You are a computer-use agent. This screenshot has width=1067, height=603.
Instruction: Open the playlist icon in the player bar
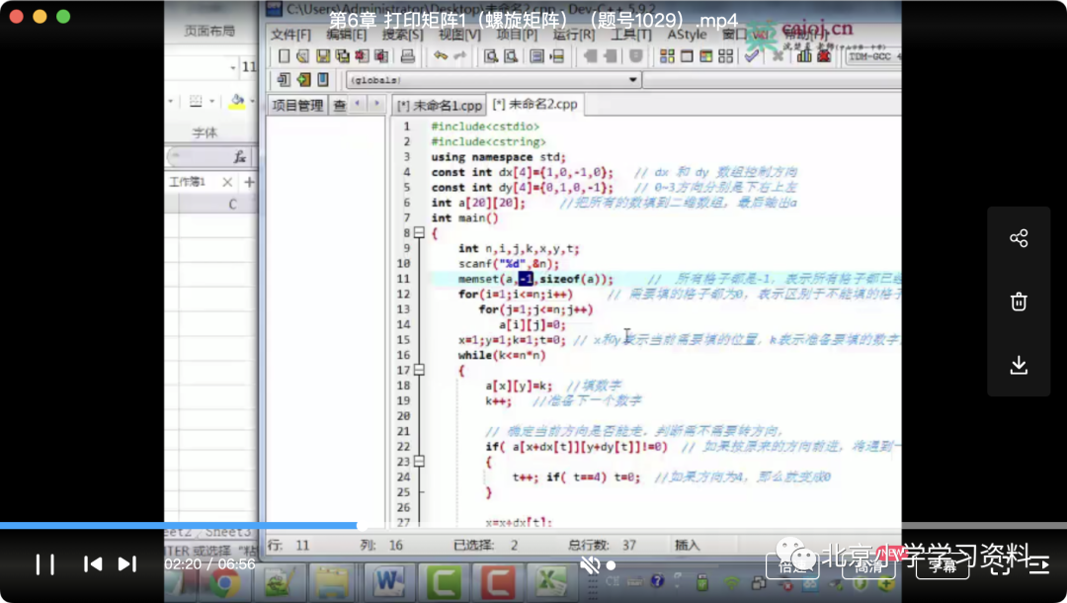[1038, 564]
